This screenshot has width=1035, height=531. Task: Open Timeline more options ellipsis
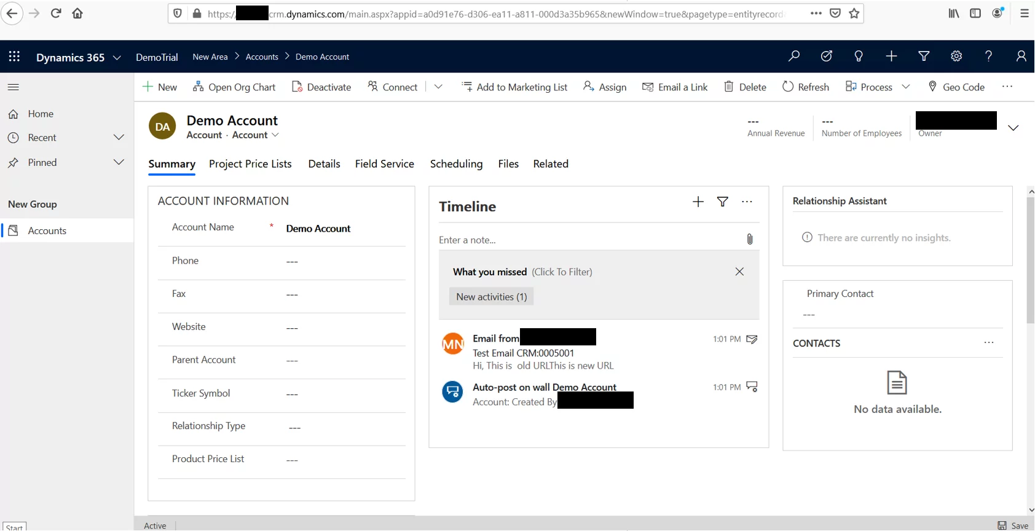tap(747, 202)
